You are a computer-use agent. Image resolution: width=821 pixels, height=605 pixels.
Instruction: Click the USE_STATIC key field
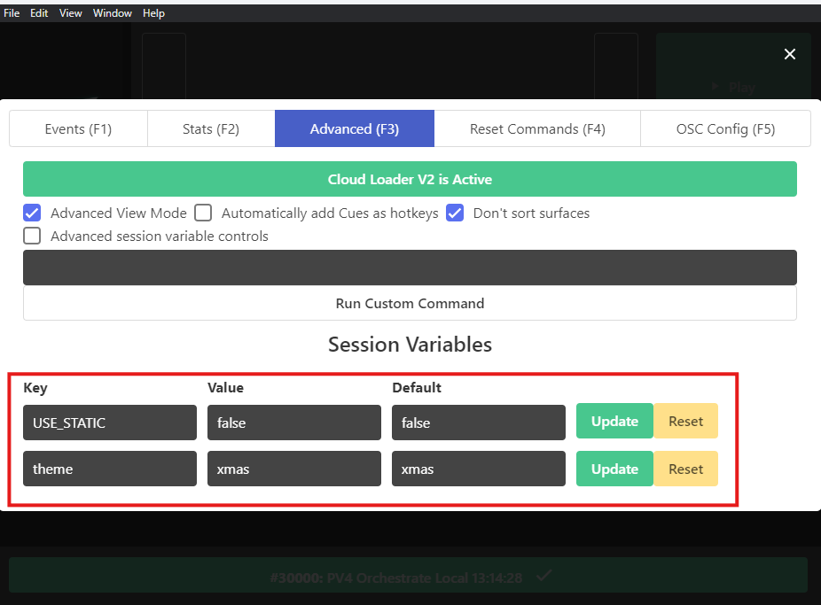pyautogui.click(x=110, y=423)
